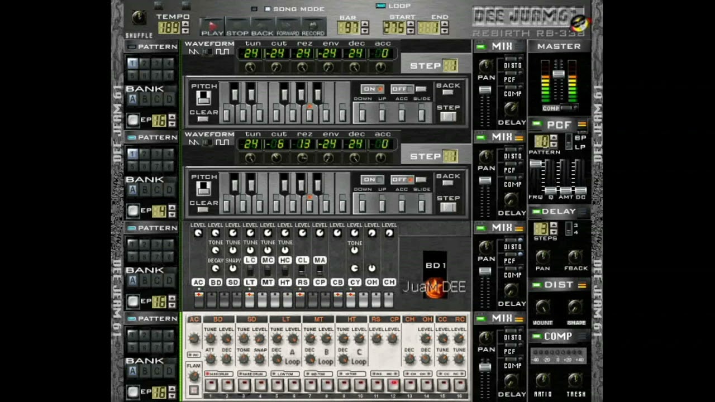Select the CP drum instrument button

coord(320,283)
